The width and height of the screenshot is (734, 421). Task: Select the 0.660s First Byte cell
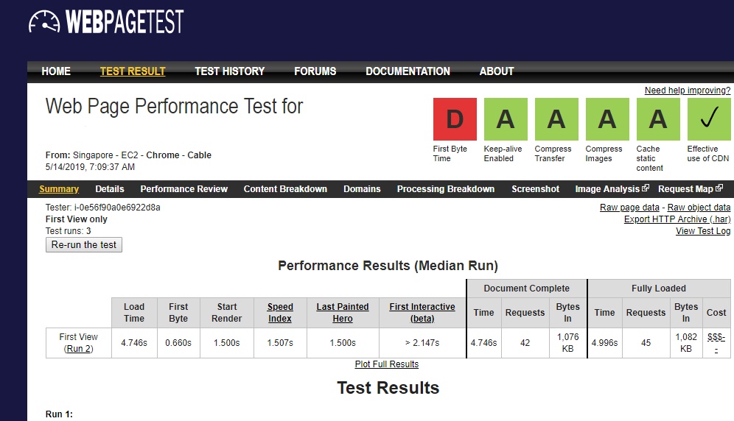click(x=178, y=343)
